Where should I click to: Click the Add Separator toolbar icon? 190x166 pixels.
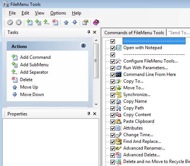click(47, 22)
